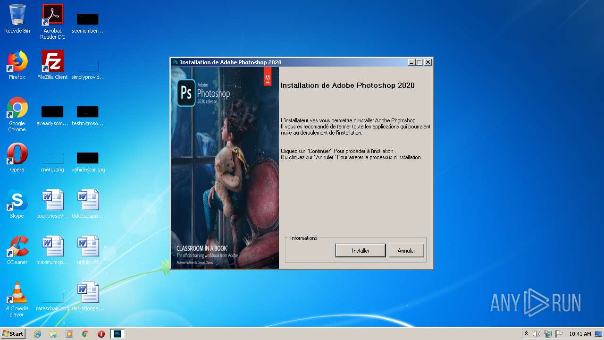Viewport: 604px width, 340px height.
Task: Select the urljuly.rtf document
Action: [x=88, y=250]
